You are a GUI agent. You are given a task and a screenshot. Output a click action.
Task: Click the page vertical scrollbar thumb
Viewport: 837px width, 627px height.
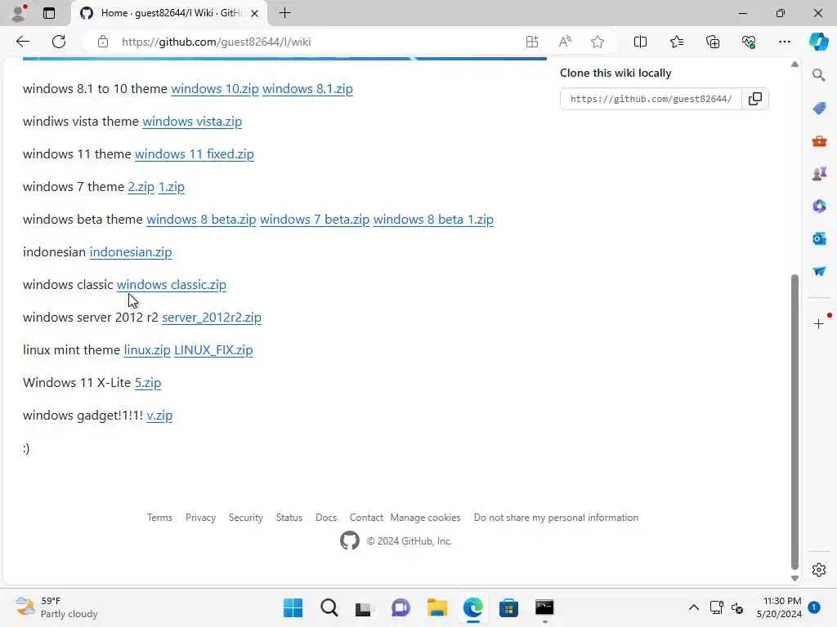pyautogui.click(x=794, y=421)
